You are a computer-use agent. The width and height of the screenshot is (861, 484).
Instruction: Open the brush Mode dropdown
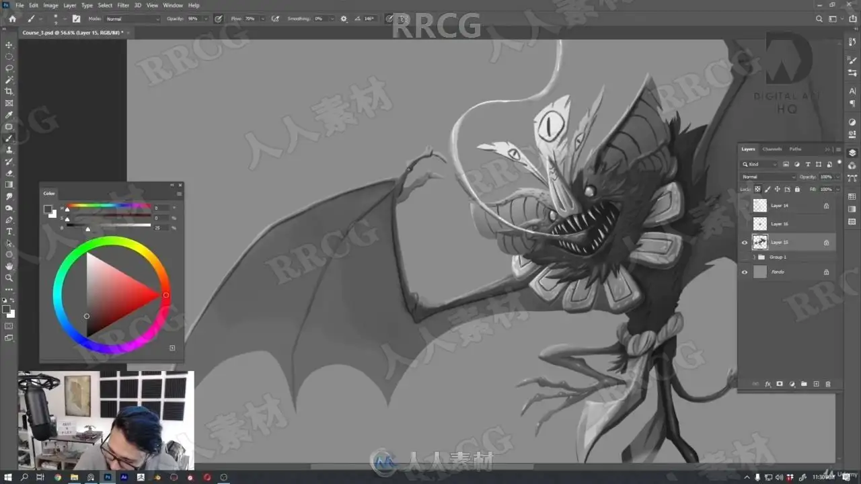pos(133,19)
